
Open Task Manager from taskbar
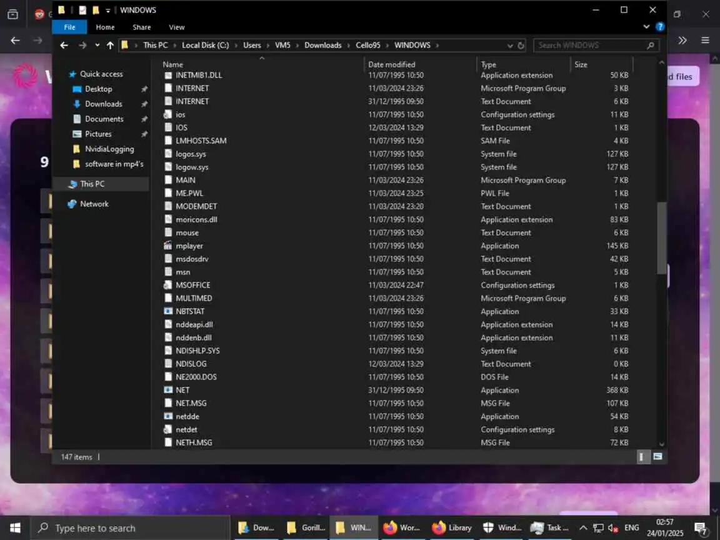(549, 527)
